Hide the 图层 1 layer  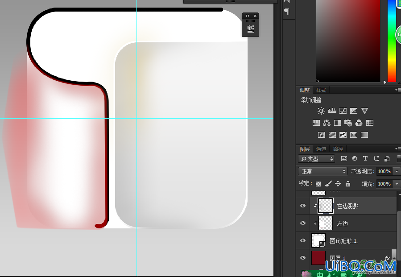[x=303, y=257]
